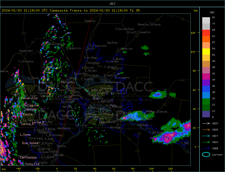Click the -20 tick label
225x172 pixels.
coord(37,169)
